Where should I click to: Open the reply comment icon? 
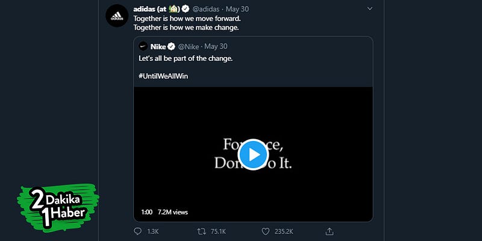139,231
